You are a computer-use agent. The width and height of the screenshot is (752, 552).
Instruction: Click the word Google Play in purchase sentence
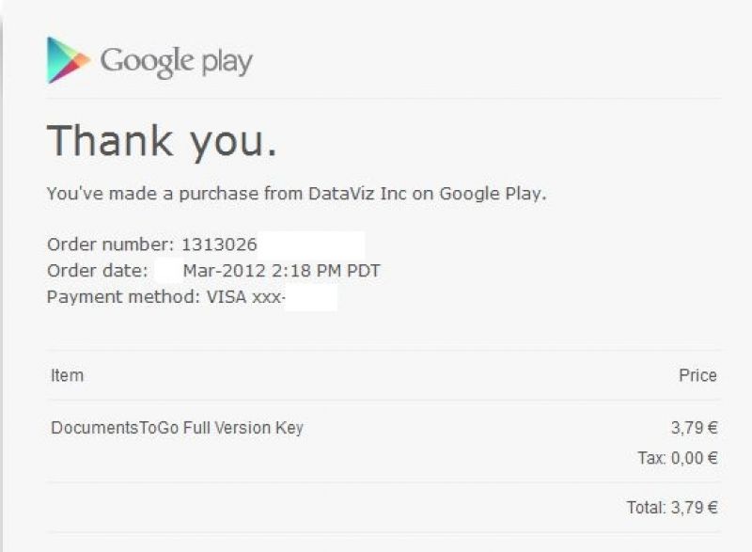pyautogui.click(x=493, y=194)
